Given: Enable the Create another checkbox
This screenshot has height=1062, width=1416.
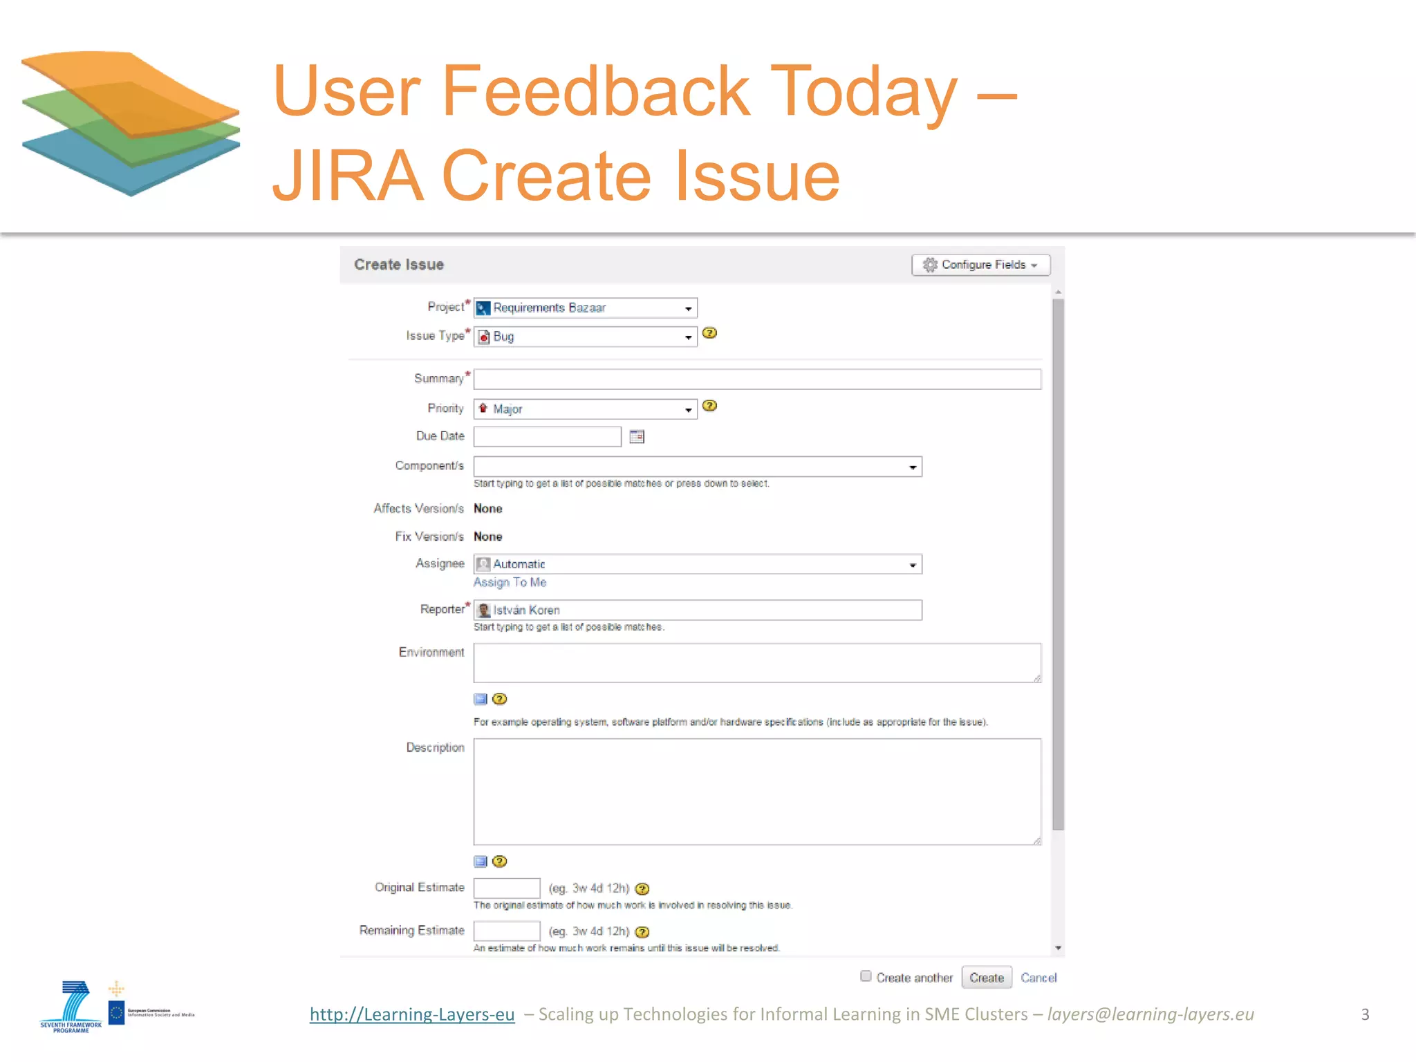Looking at the screenshot, I should coord(866,976).
